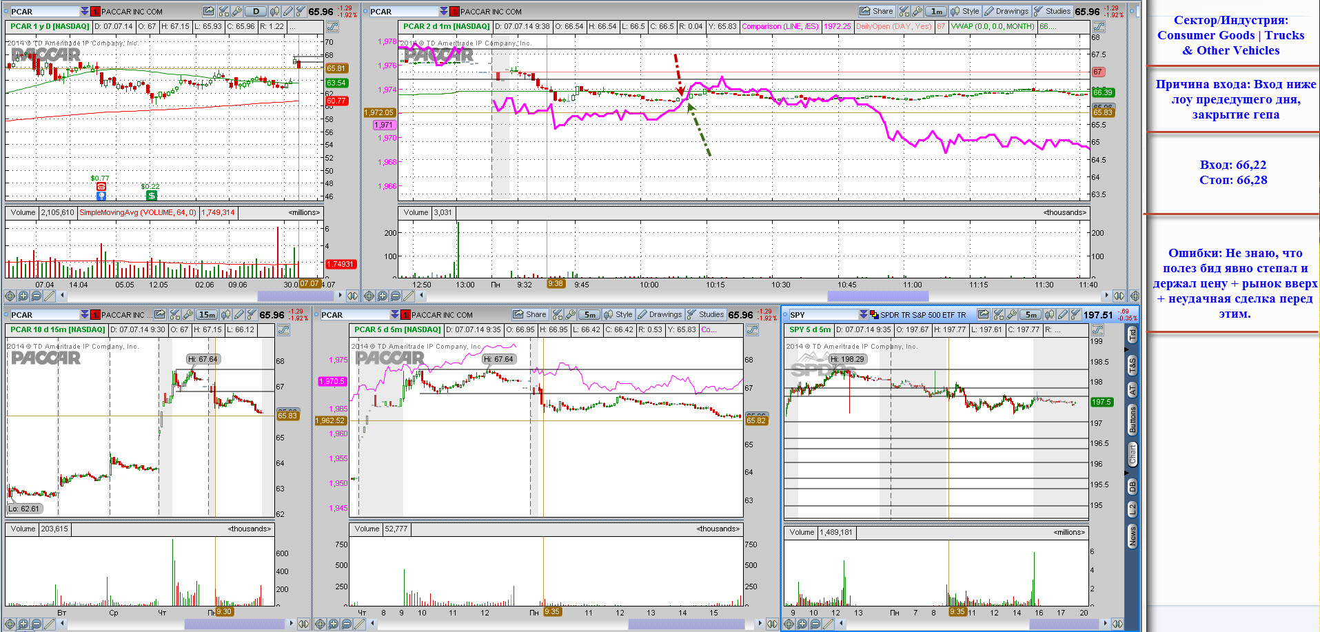The image size is (1320, 632).
Task: Change D timeframe button in daily chart
Action: coord(256,11)
